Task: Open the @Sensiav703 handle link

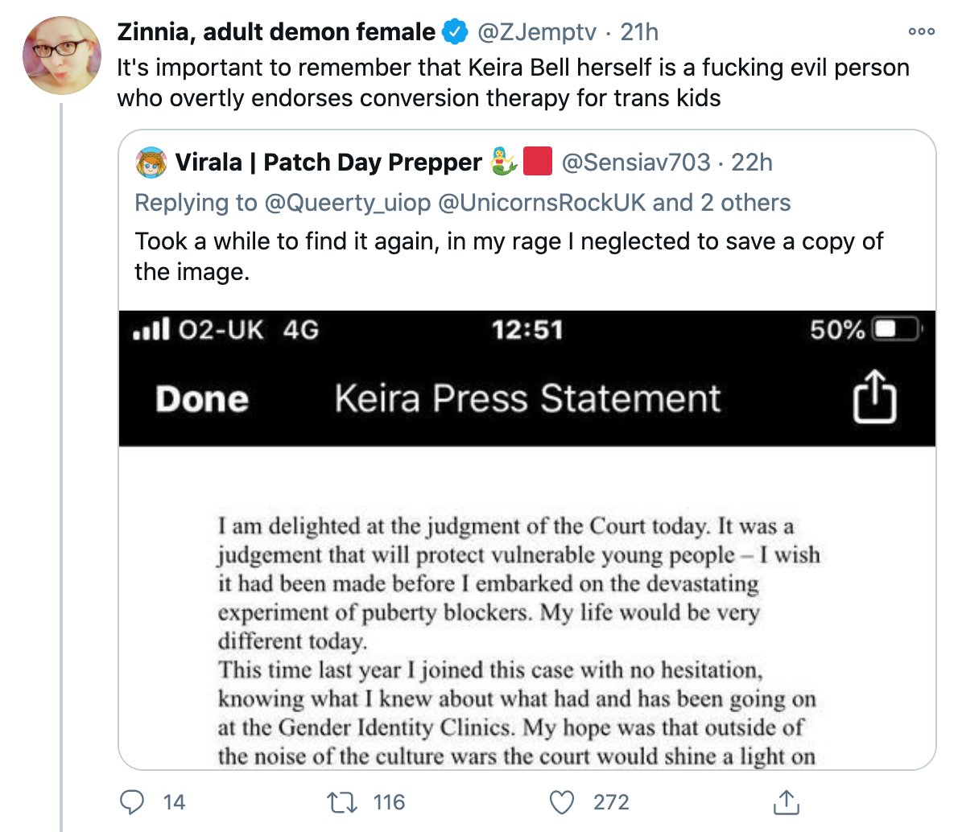Action: 635,163
